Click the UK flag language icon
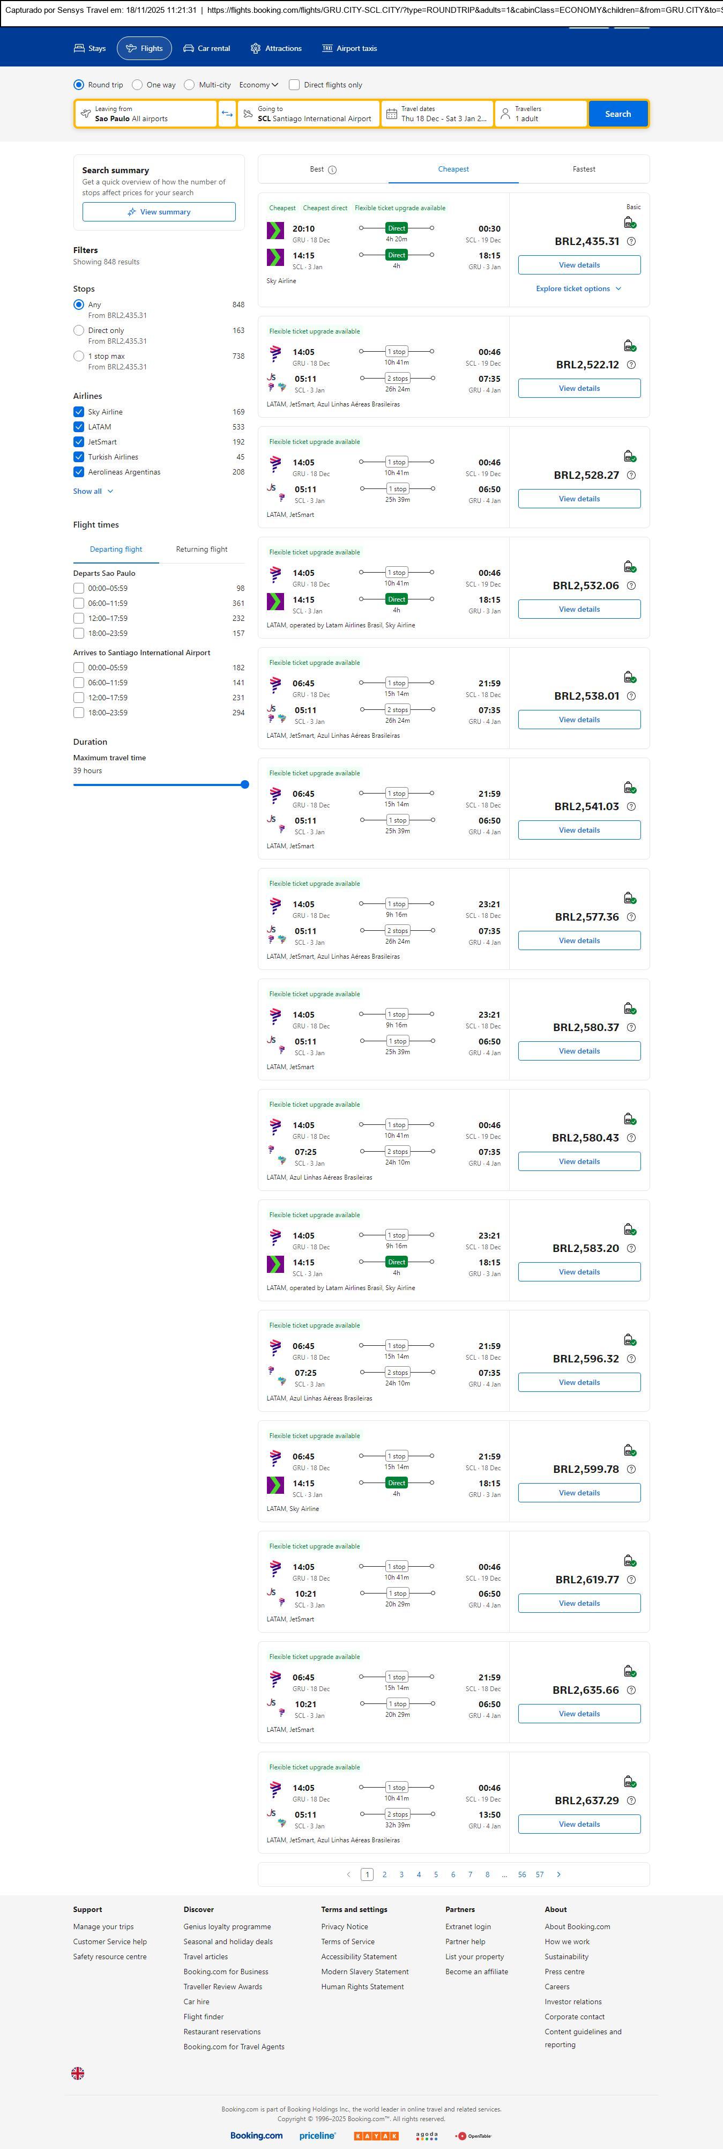723x2149 pixels. [78, 2072]
